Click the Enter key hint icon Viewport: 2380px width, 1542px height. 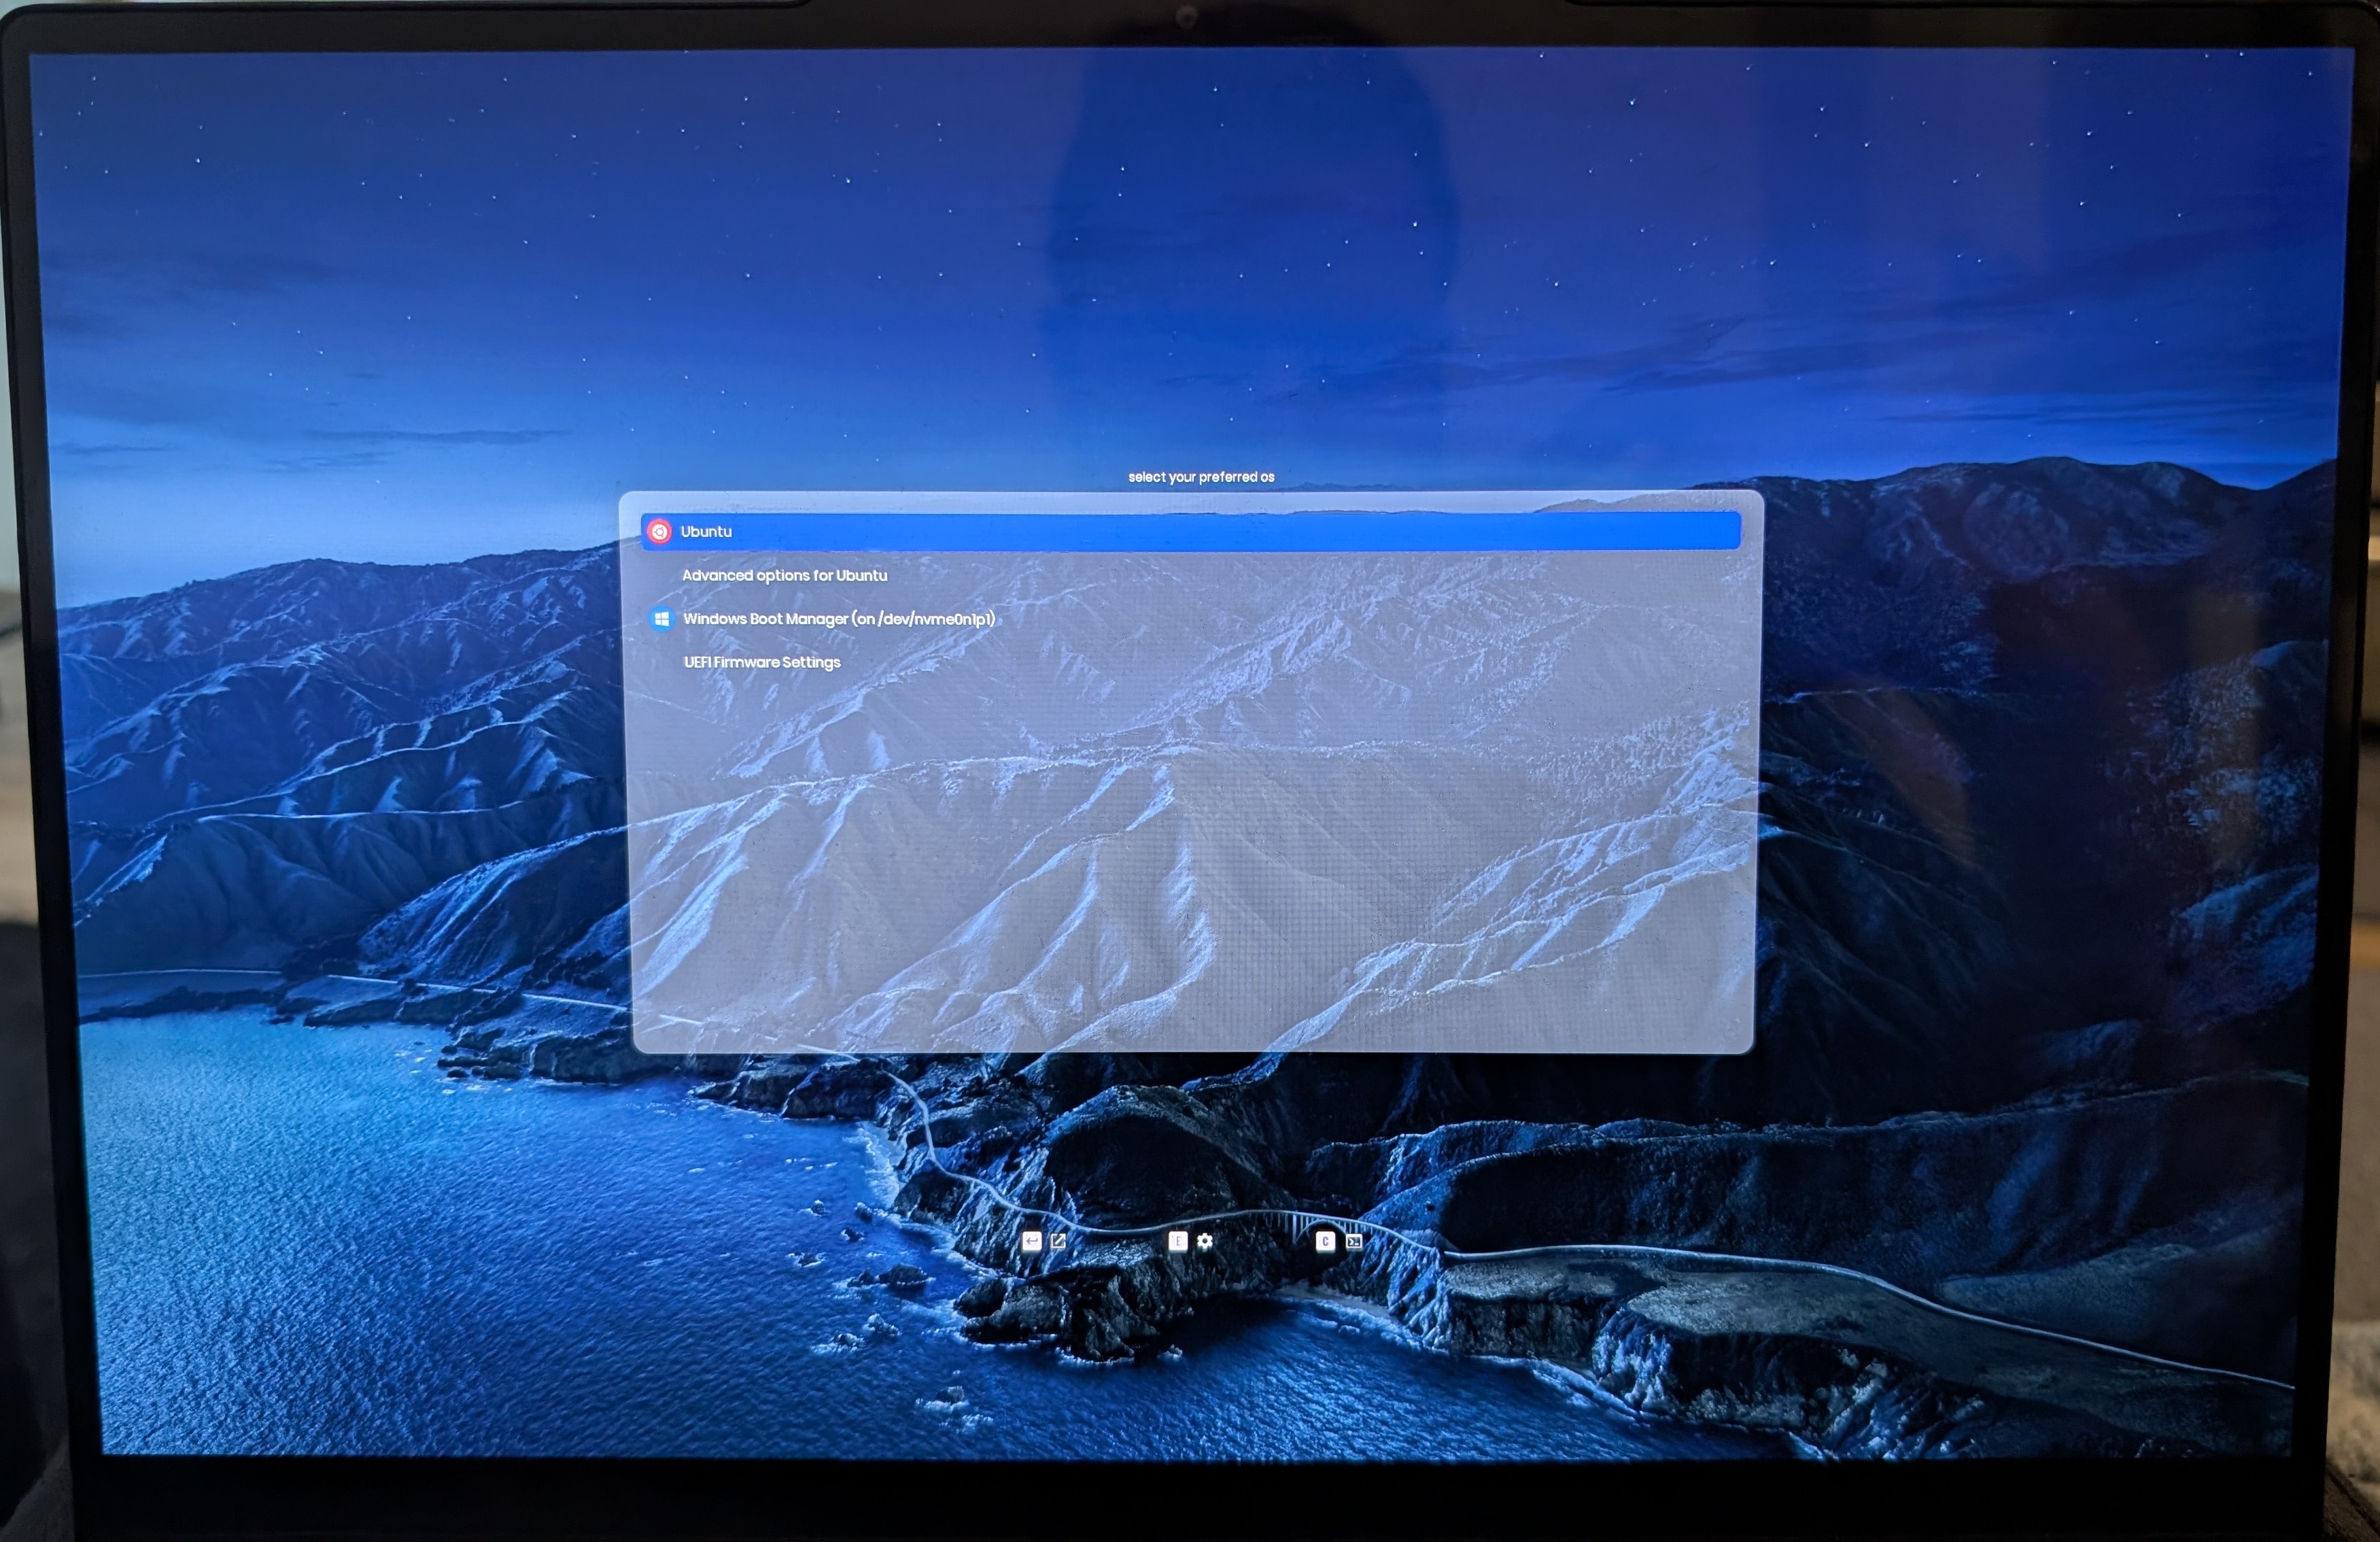[x=1031, y=1241]
